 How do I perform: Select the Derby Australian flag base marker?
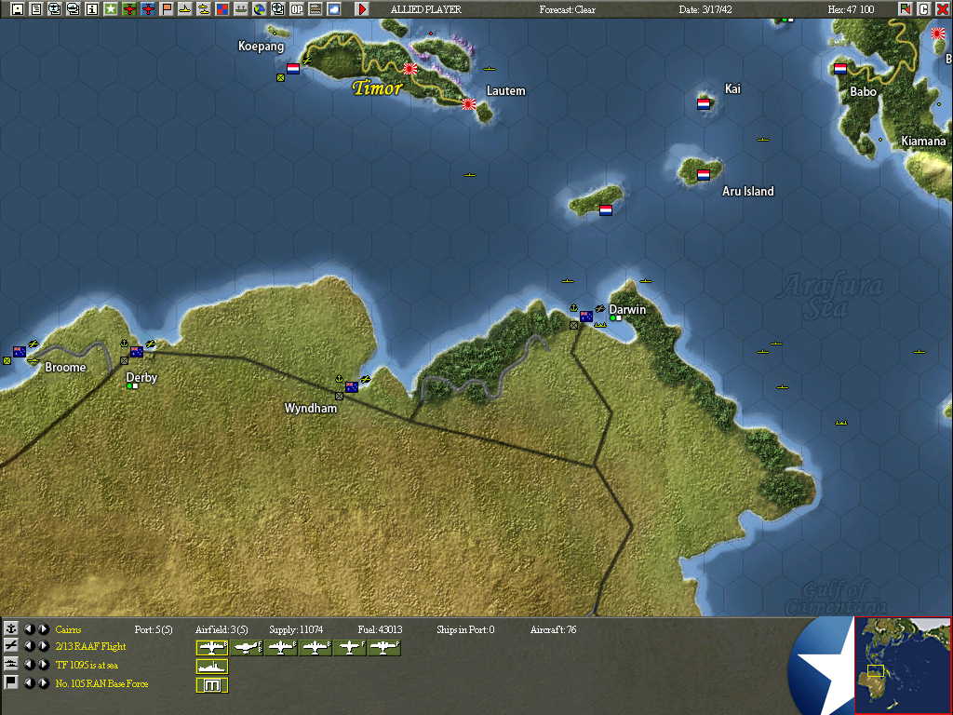tap(137, 351)
